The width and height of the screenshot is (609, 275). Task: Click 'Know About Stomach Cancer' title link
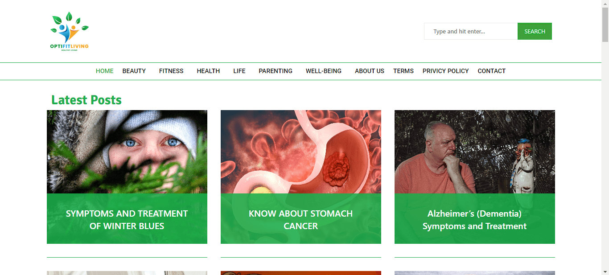click(301, 220)
